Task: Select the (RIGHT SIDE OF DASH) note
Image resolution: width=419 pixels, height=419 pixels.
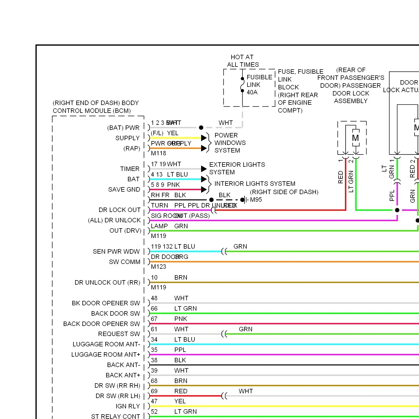Action: pyautogui.click(x=284, y=192)
